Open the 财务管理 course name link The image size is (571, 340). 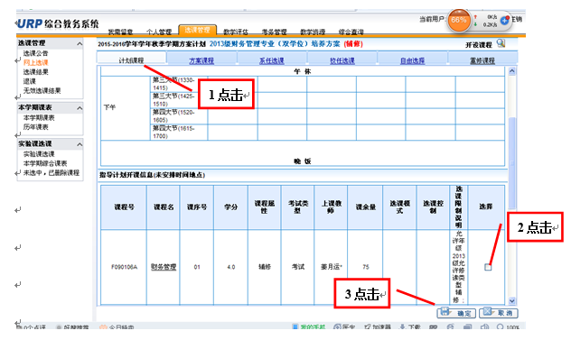coord(164,267)
